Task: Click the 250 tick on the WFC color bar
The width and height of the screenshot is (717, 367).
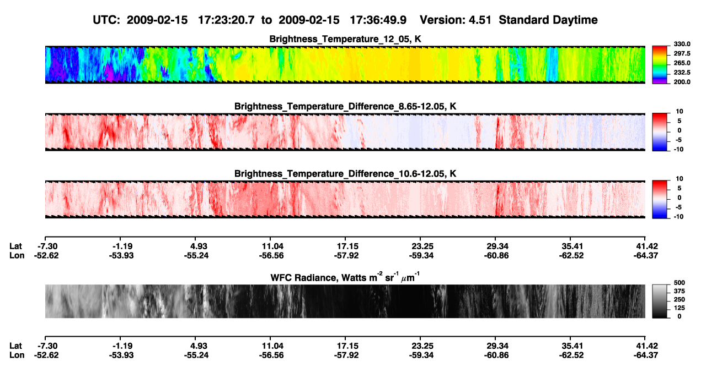Action: tap(679, 299)
